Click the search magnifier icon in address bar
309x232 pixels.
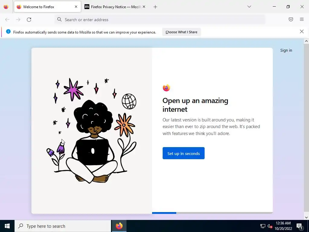pos(59,19)
